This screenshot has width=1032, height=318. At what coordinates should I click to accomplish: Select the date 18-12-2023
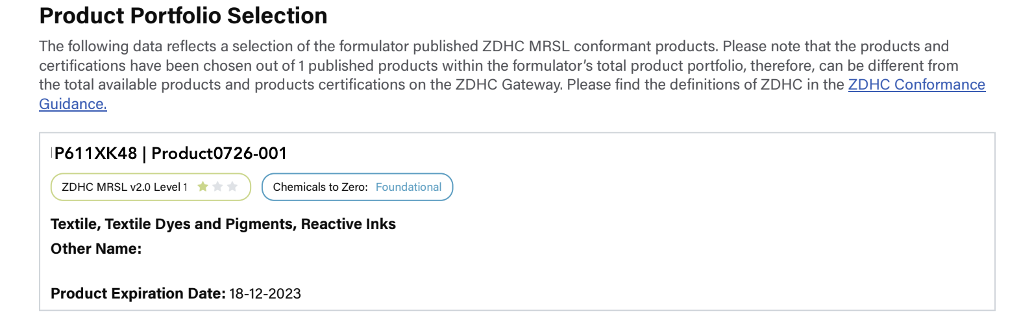coord(265,293)
